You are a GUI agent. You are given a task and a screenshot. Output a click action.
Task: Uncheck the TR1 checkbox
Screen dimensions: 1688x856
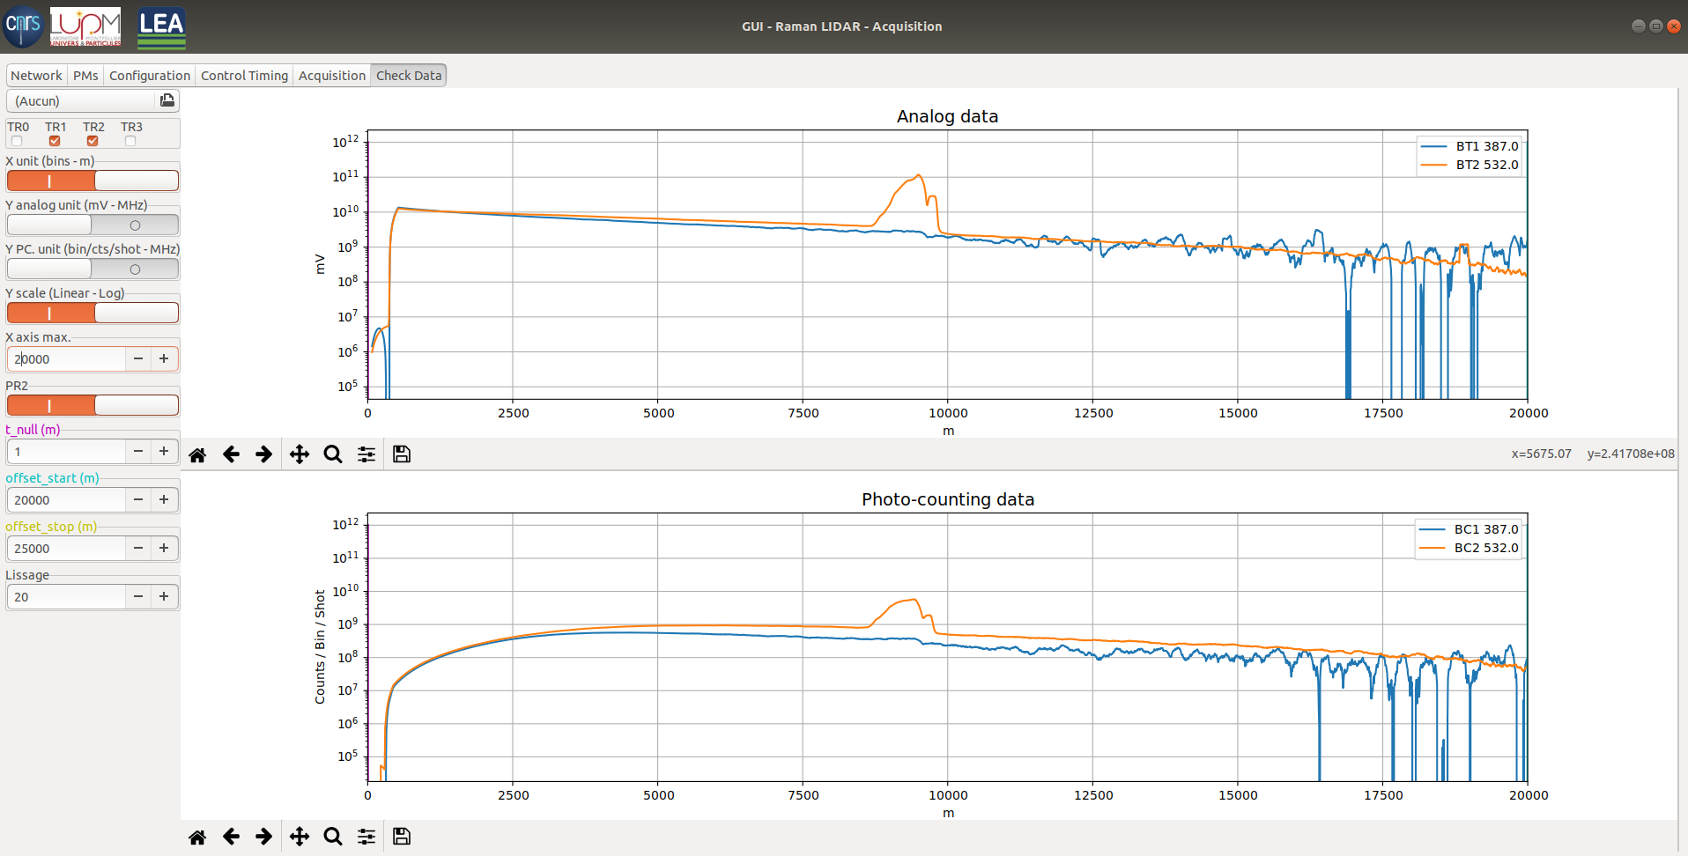click(x=55, y=141)
